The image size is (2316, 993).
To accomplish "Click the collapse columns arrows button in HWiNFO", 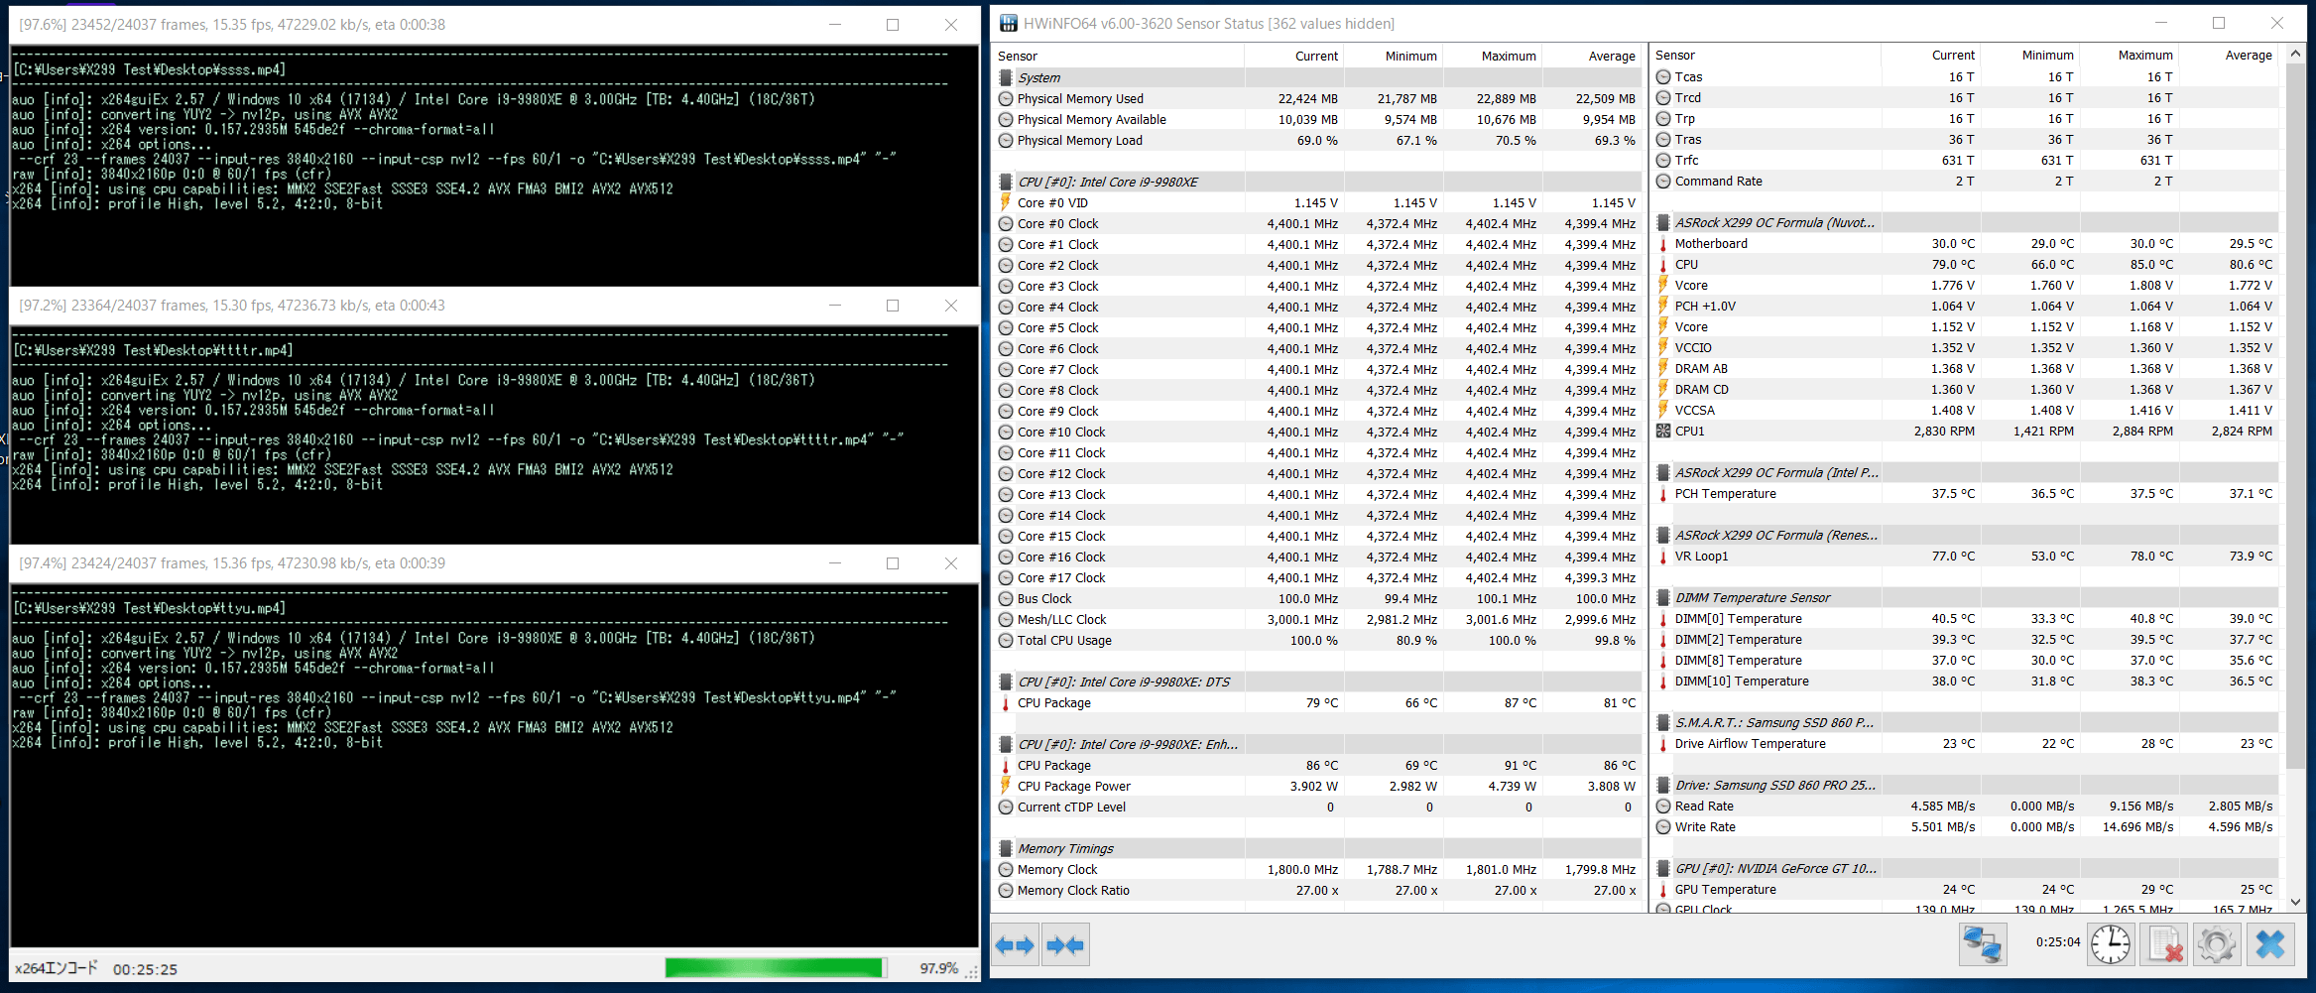I will (x=1065, y=945).
